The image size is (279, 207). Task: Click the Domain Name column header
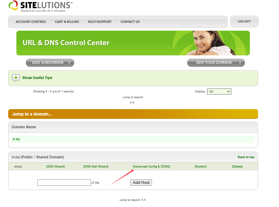point(24,127)
